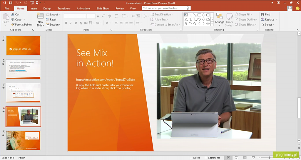The height and width of the screenshot is (160, 301).
Task: Adjust the zoom slider in status bar
Action: pos(269,158)
